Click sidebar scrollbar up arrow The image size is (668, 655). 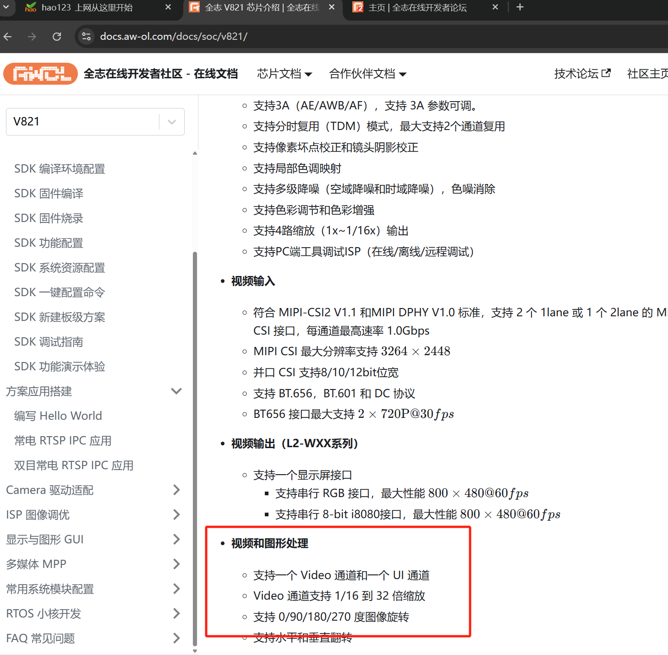195,153
